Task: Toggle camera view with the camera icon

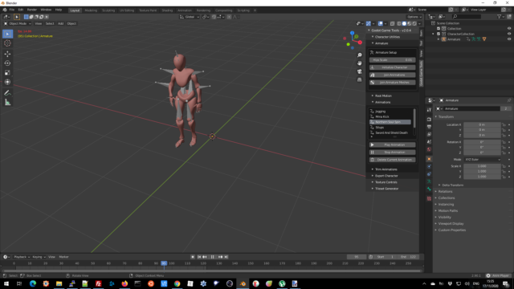Action: pos(360,71)
